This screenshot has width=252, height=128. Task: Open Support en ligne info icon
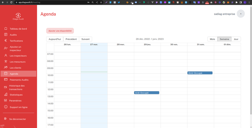(x=6, y=107)
